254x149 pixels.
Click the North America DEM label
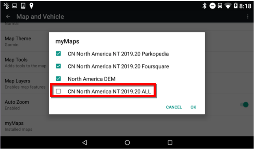pos(91,79)
